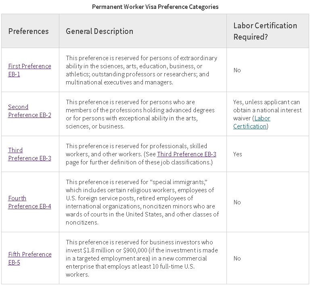The image size is (314, 292).
Task: Click the extraordinary ability description for EB-1
Action: [141, 70]
